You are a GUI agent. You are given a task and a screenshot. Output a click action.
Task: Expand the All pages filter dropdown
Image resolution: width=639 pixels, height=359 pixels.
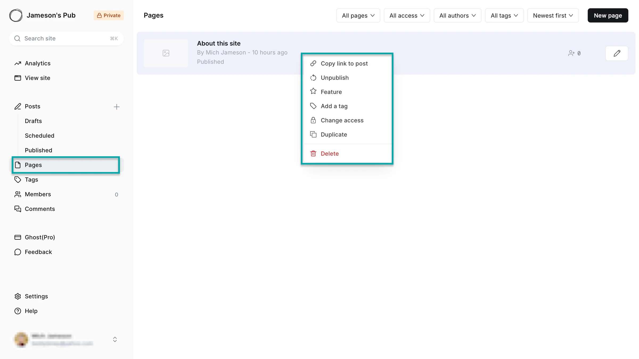point(358,15)
